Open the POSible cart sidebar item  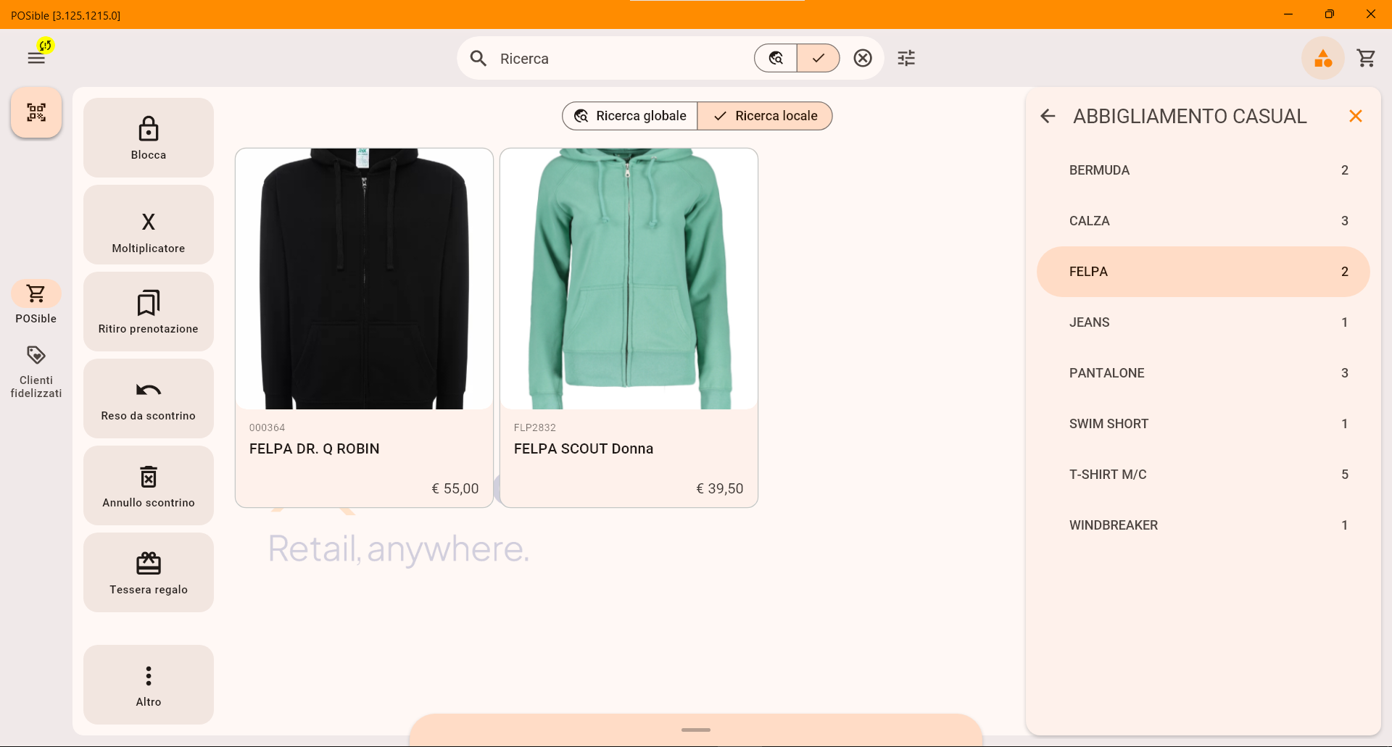tap(36, 302)
